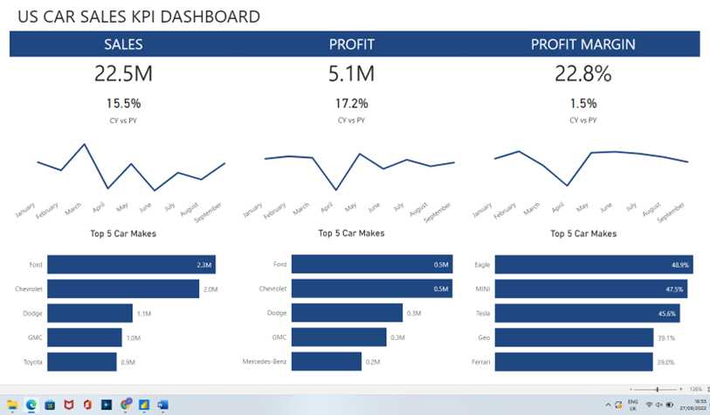Select the Dodge bar in Profit chart
The image size is (710, 415).
click(347, 313)
